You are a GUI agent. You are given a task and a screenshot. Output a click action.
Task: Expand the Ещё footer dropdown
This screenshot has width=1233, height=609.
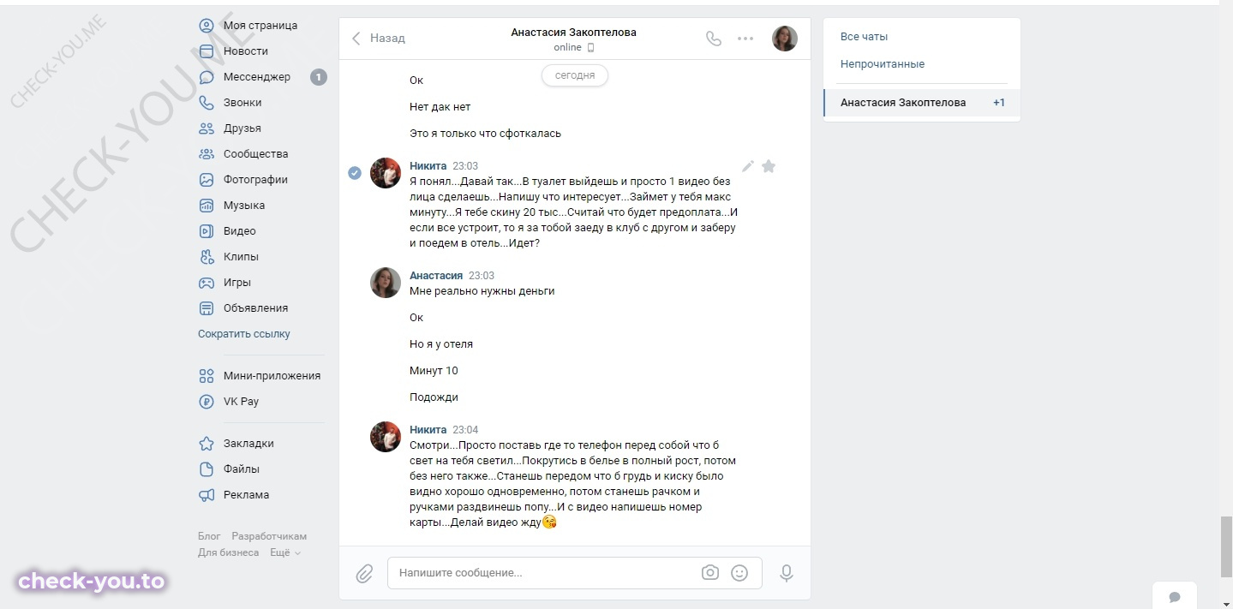[x=285, y=552]
